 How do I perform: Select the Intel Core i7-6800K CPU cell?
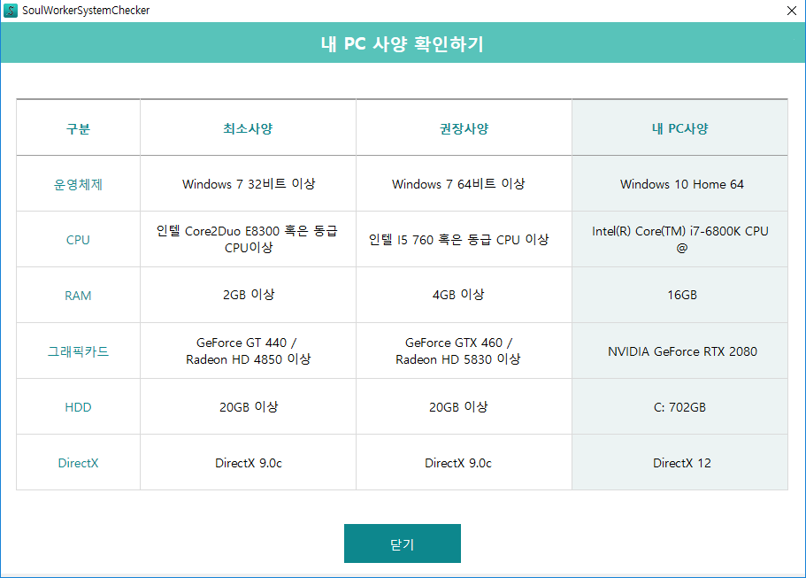pyautogui.click(x=679, y=240)
